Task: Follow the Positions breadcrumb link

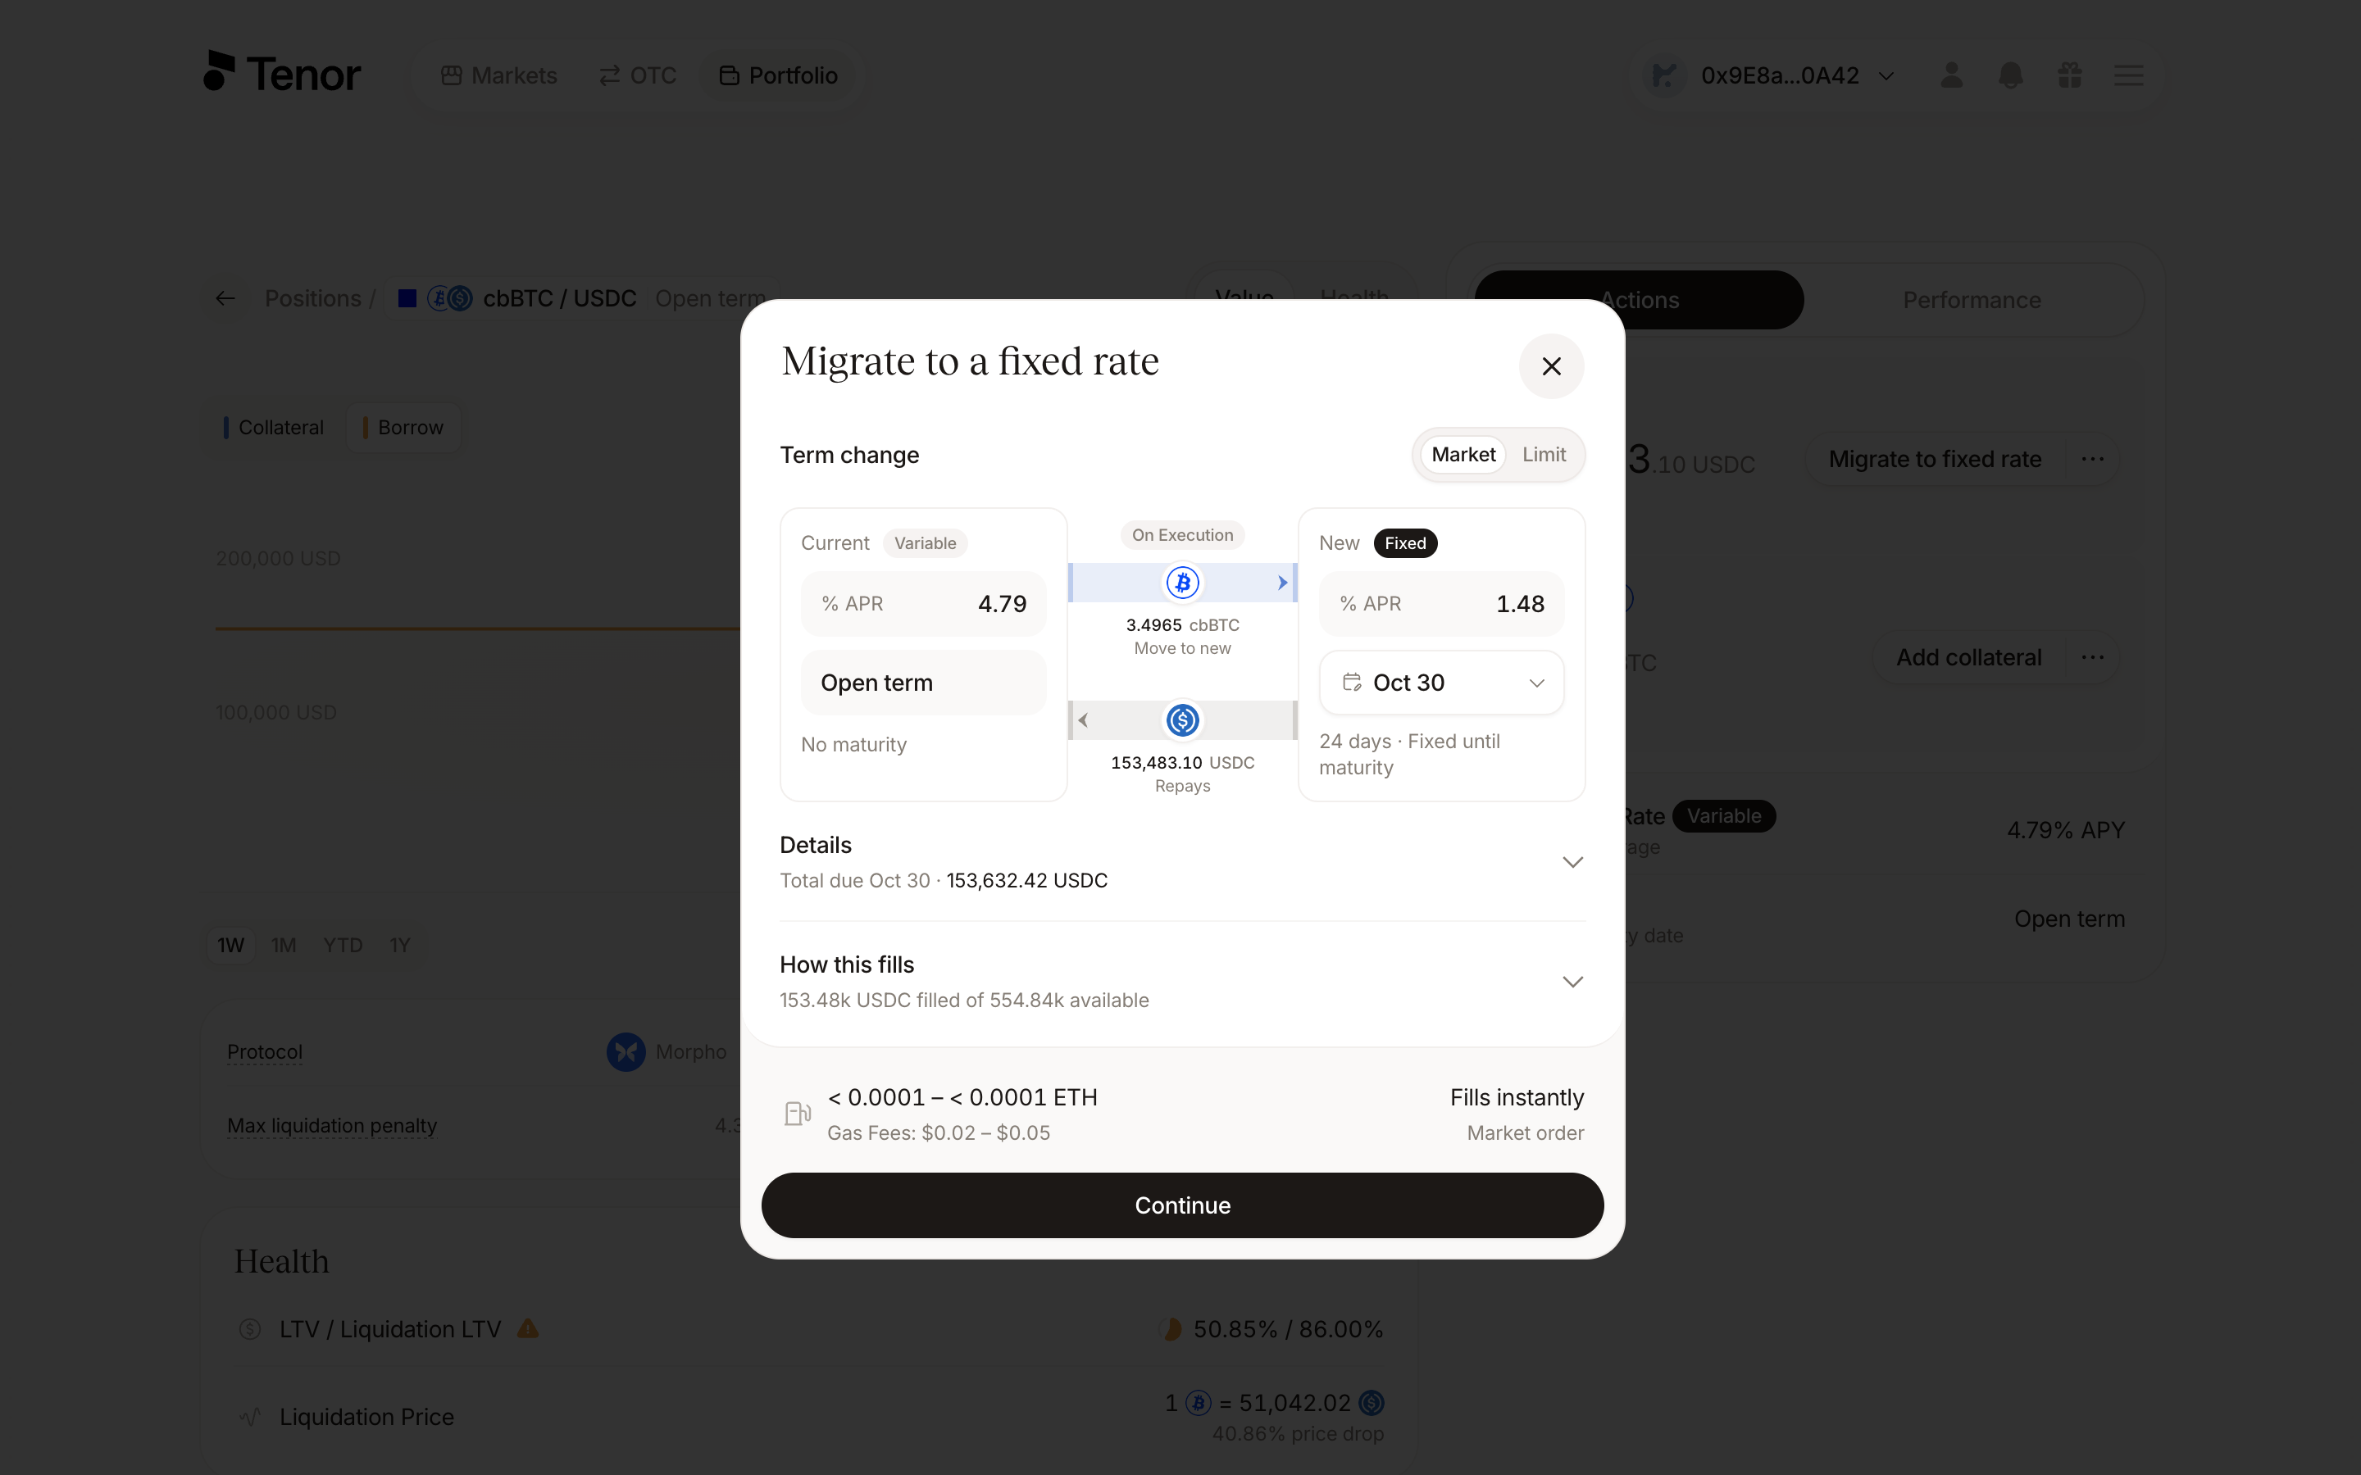Action: pyautogui.click(x=312, y=298)
